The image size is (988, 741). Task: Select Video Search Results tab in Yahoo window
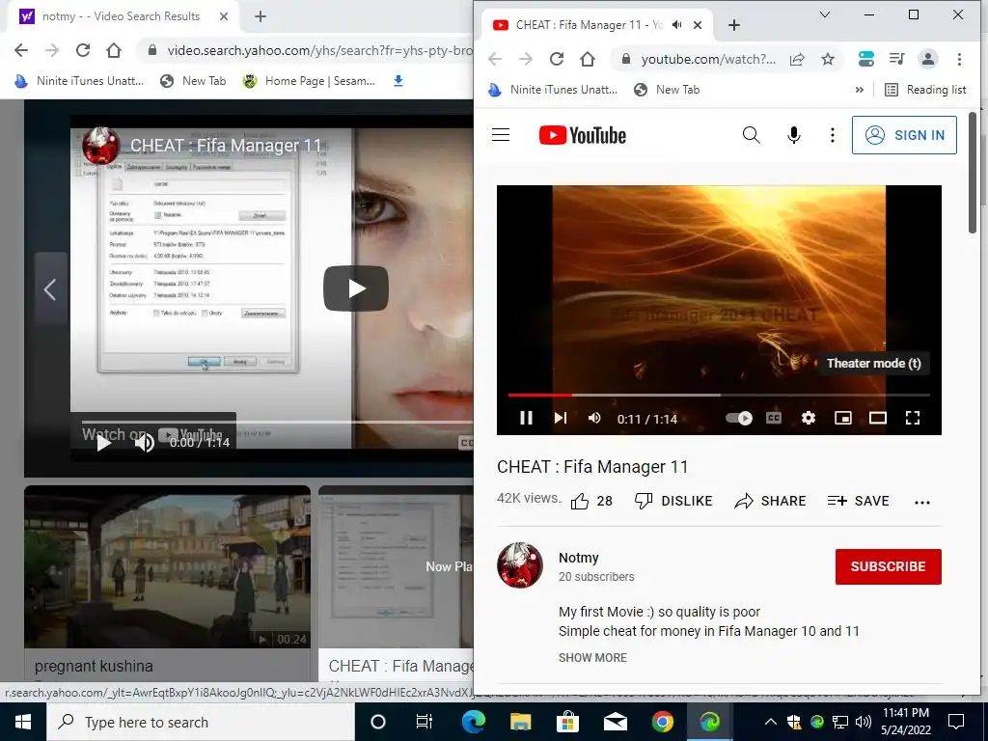pyautogui.click(x=121, y=16)
